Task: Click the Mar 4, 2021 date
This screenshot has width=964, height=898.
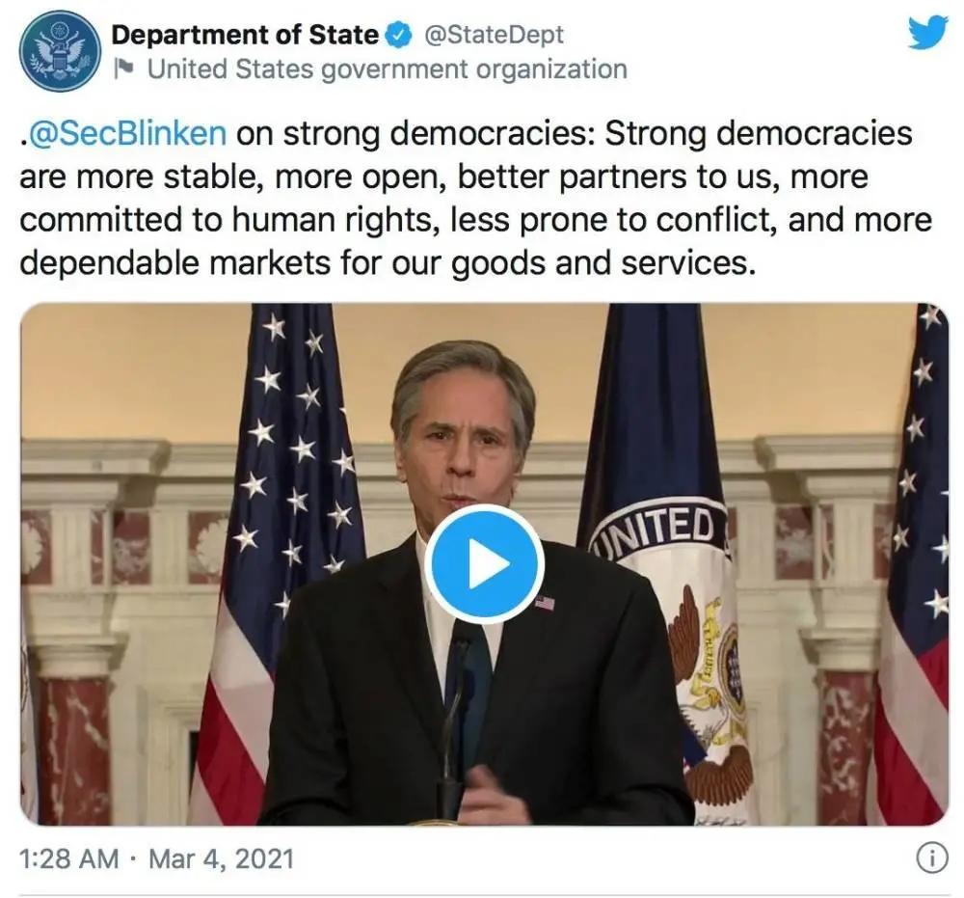Action: click(x=221, y=858)
